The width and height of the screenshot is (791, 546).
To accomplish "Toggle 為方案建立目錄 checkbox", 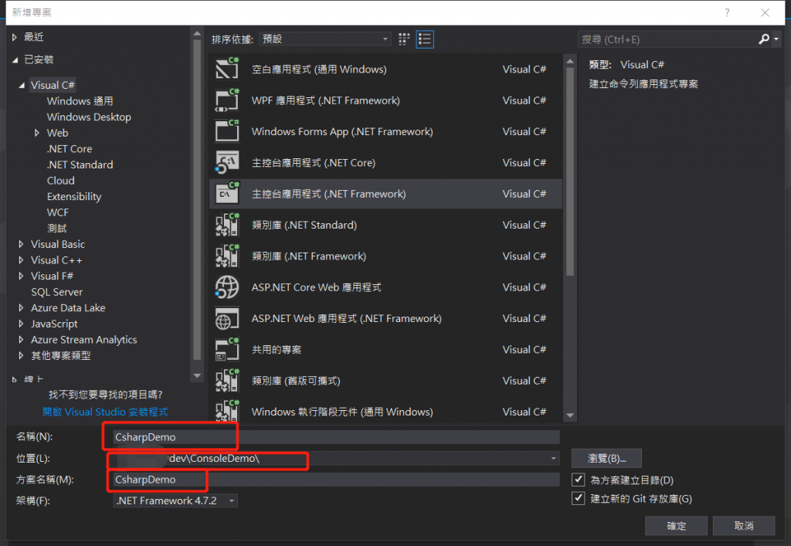I will click(578, 480).
